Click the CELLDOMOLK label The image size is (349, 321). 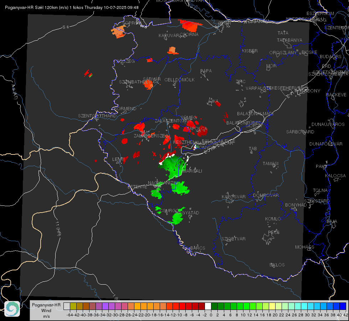(179, 80)
